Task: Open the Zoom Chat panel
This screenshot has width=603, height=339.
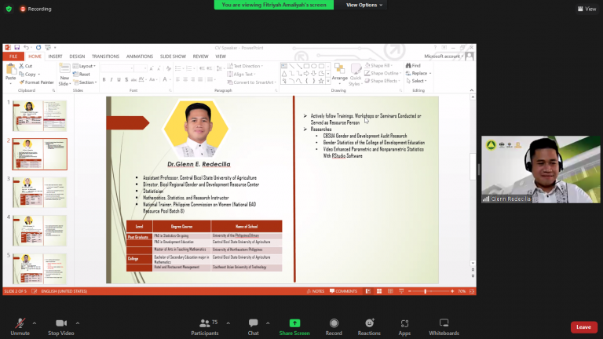Action: pyautogui.click(x=253, y=323)
